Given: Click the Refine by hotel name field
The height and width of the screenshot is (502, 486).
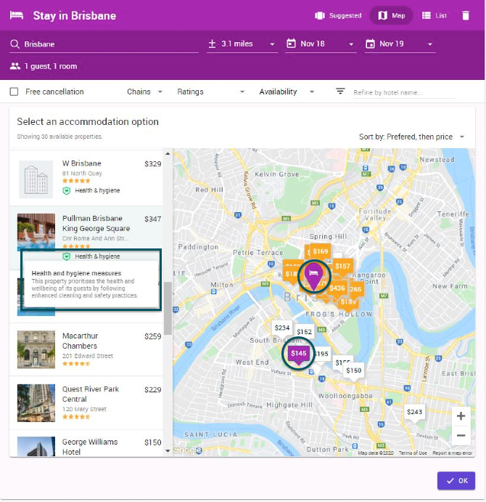Looking at the screenshot, I should click(x=404, y=92).
